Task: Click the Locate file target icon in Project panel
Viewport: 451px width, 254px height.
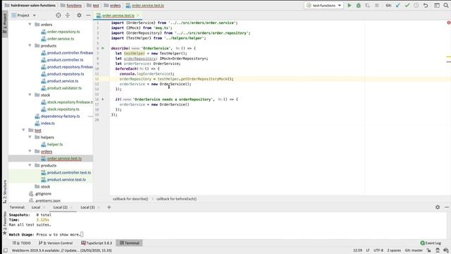Action: (58, 16)
